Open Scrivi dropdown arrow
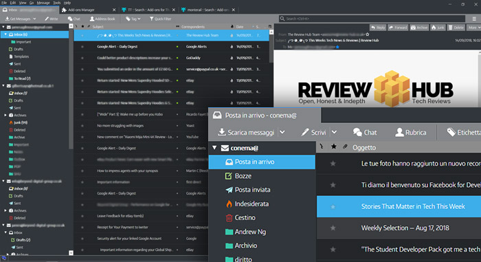The image size is (481, 262). point(334,133)
